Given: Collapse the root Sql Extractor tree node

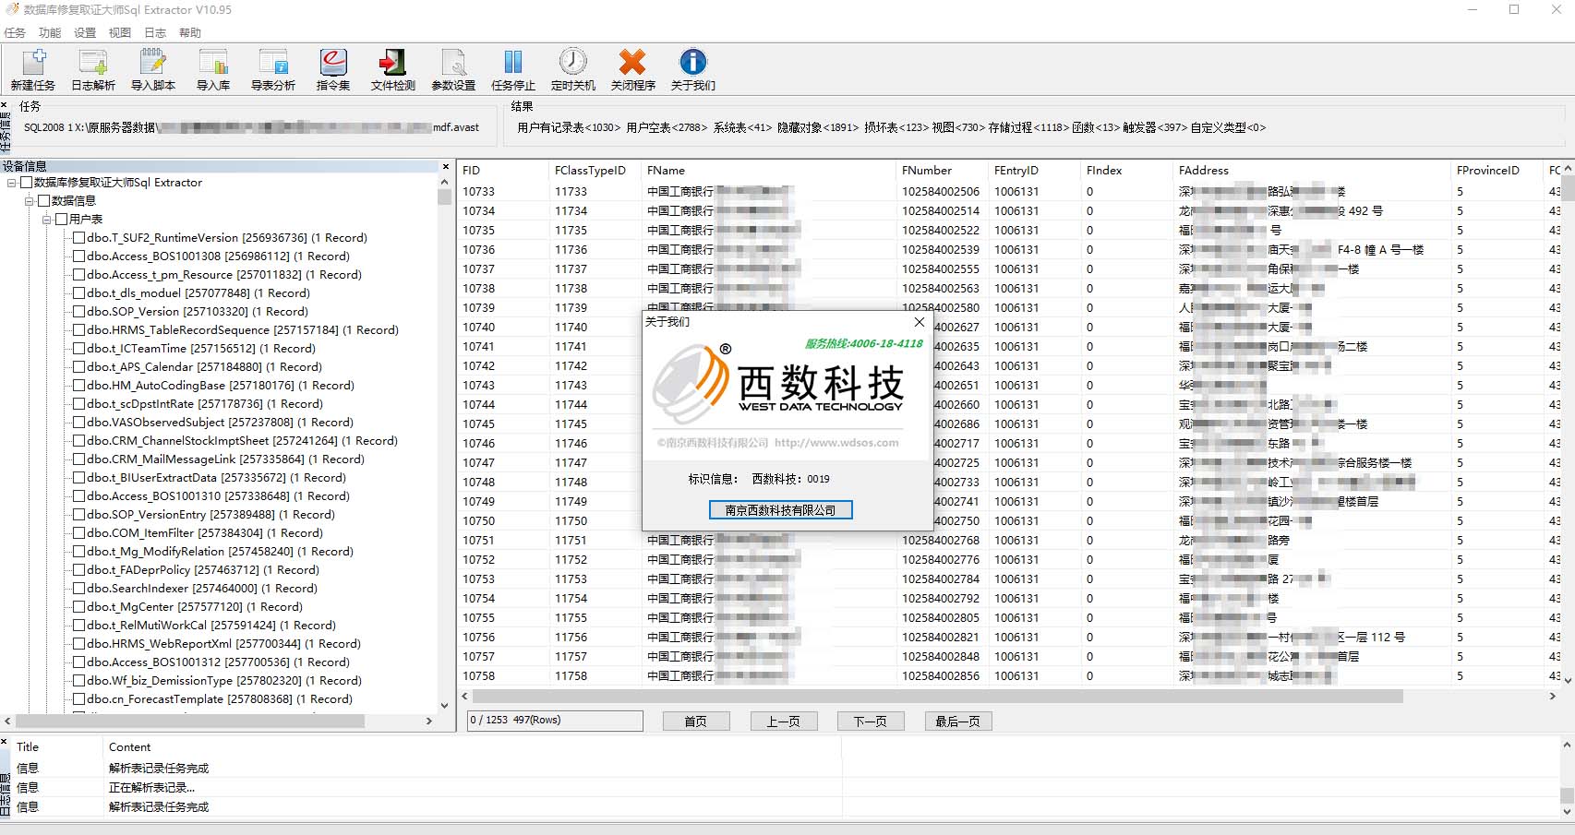Looking at the screenshot, I should pyautogui.click(x=12, y=183).
